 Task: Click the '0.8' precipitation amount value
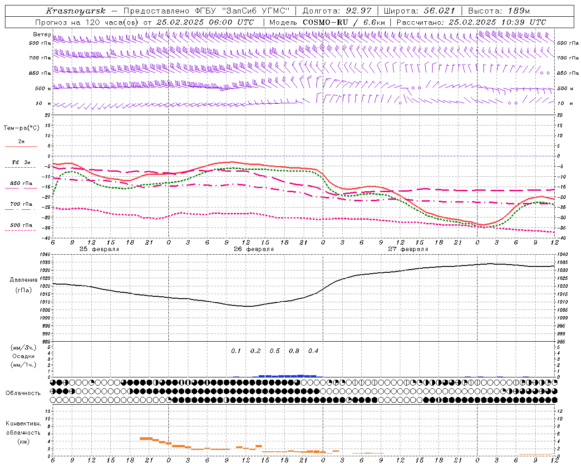(x=294, y=351)
